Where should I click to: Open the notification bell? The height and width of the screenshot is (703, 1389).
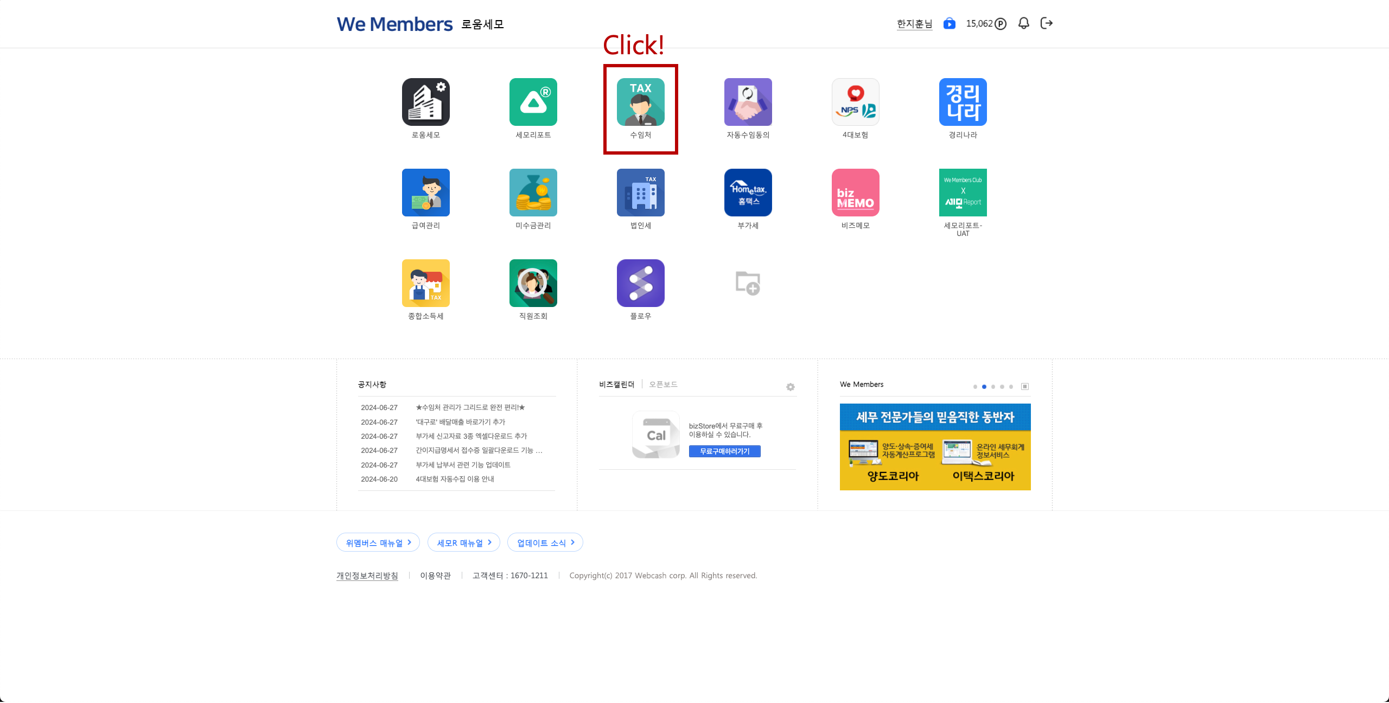pos(1023,23)
